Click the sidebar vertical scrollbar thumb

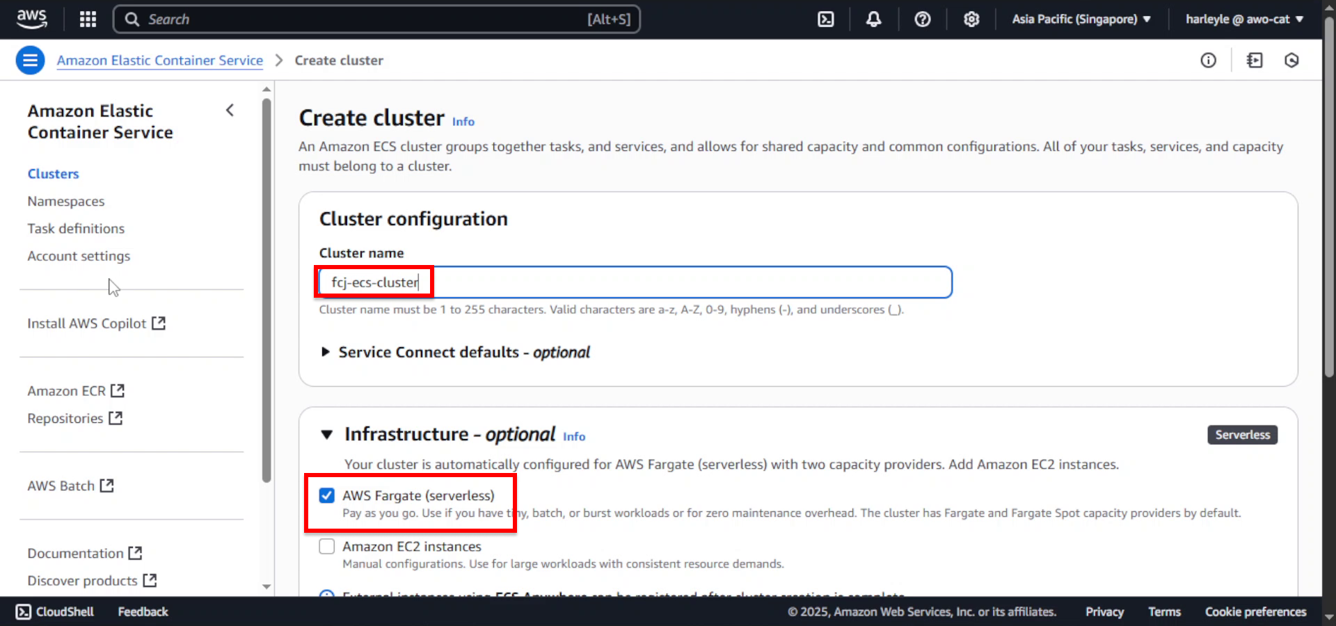267,291
